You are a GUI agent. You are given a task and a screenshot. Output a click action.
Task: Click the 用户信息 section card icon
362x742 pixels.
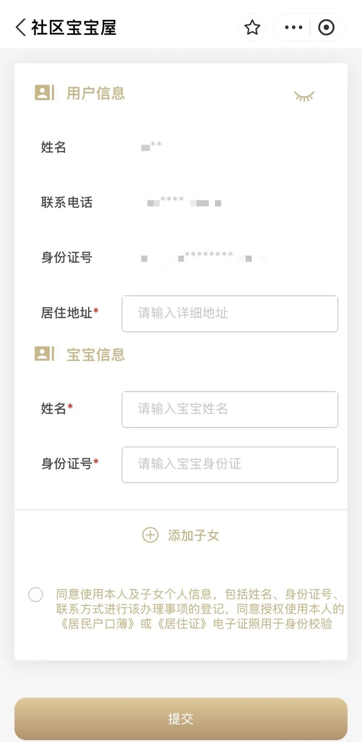pos(44,93)
